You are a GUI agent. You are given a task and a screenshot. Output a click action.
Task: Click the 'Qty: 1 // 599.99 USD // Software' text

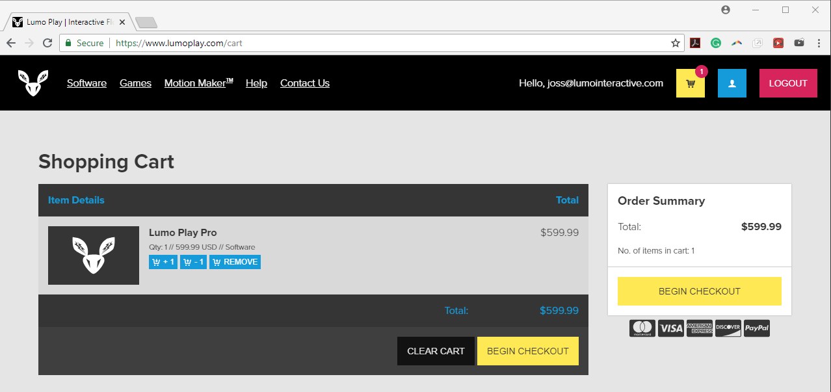click(202, 247)
